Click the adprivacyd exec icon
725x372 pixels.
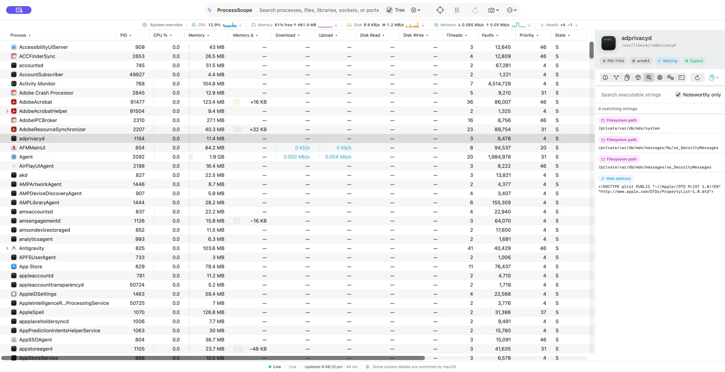[x=608, y=43]
